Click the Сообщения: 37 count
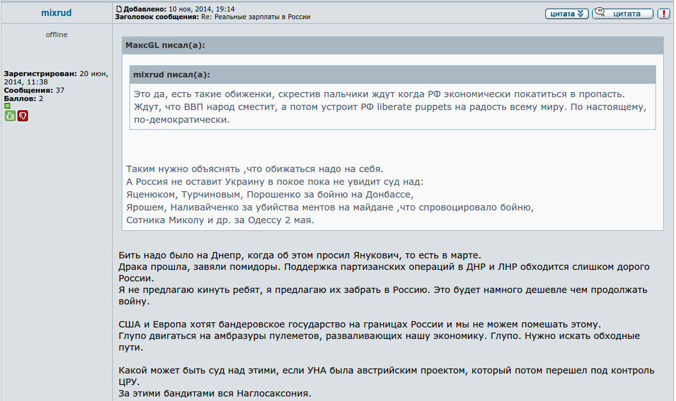 coord(34,90)
